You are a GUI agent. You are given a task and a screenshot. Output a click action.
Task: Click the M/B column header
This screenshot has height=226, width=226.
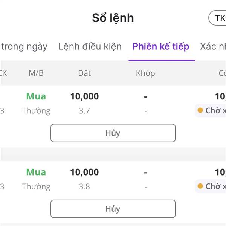36,73
